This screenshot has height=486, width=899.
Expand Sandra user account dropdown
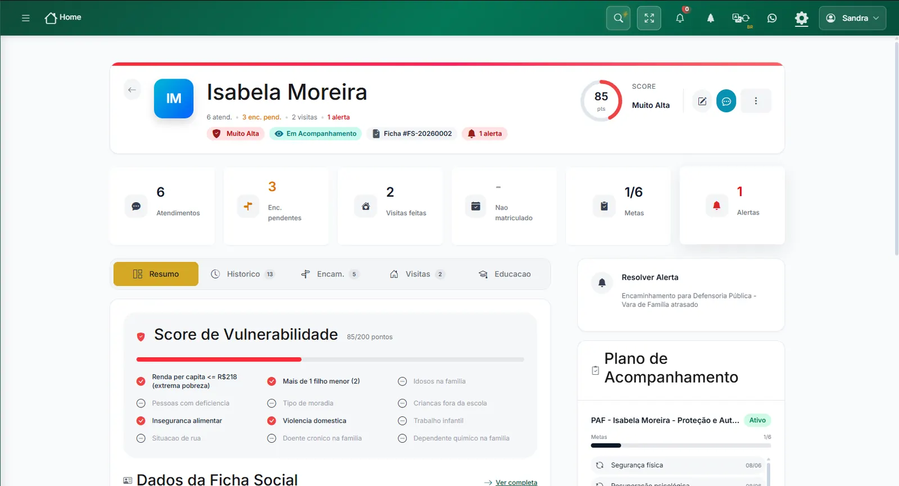click(x=852, y=18)
